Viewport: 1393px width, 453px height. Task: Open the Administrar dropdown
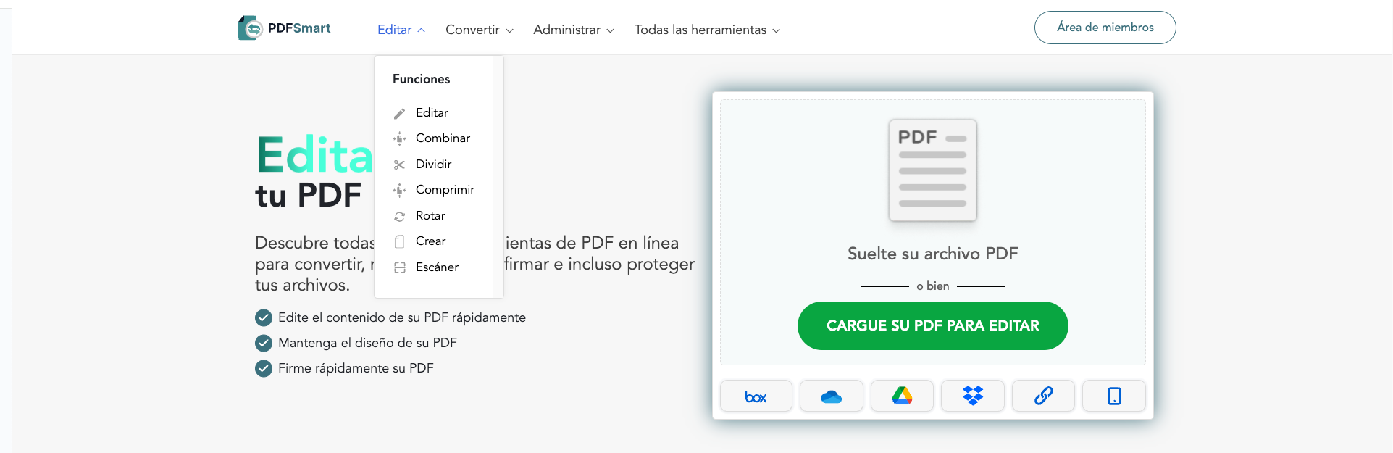click(x=573, y=30)
